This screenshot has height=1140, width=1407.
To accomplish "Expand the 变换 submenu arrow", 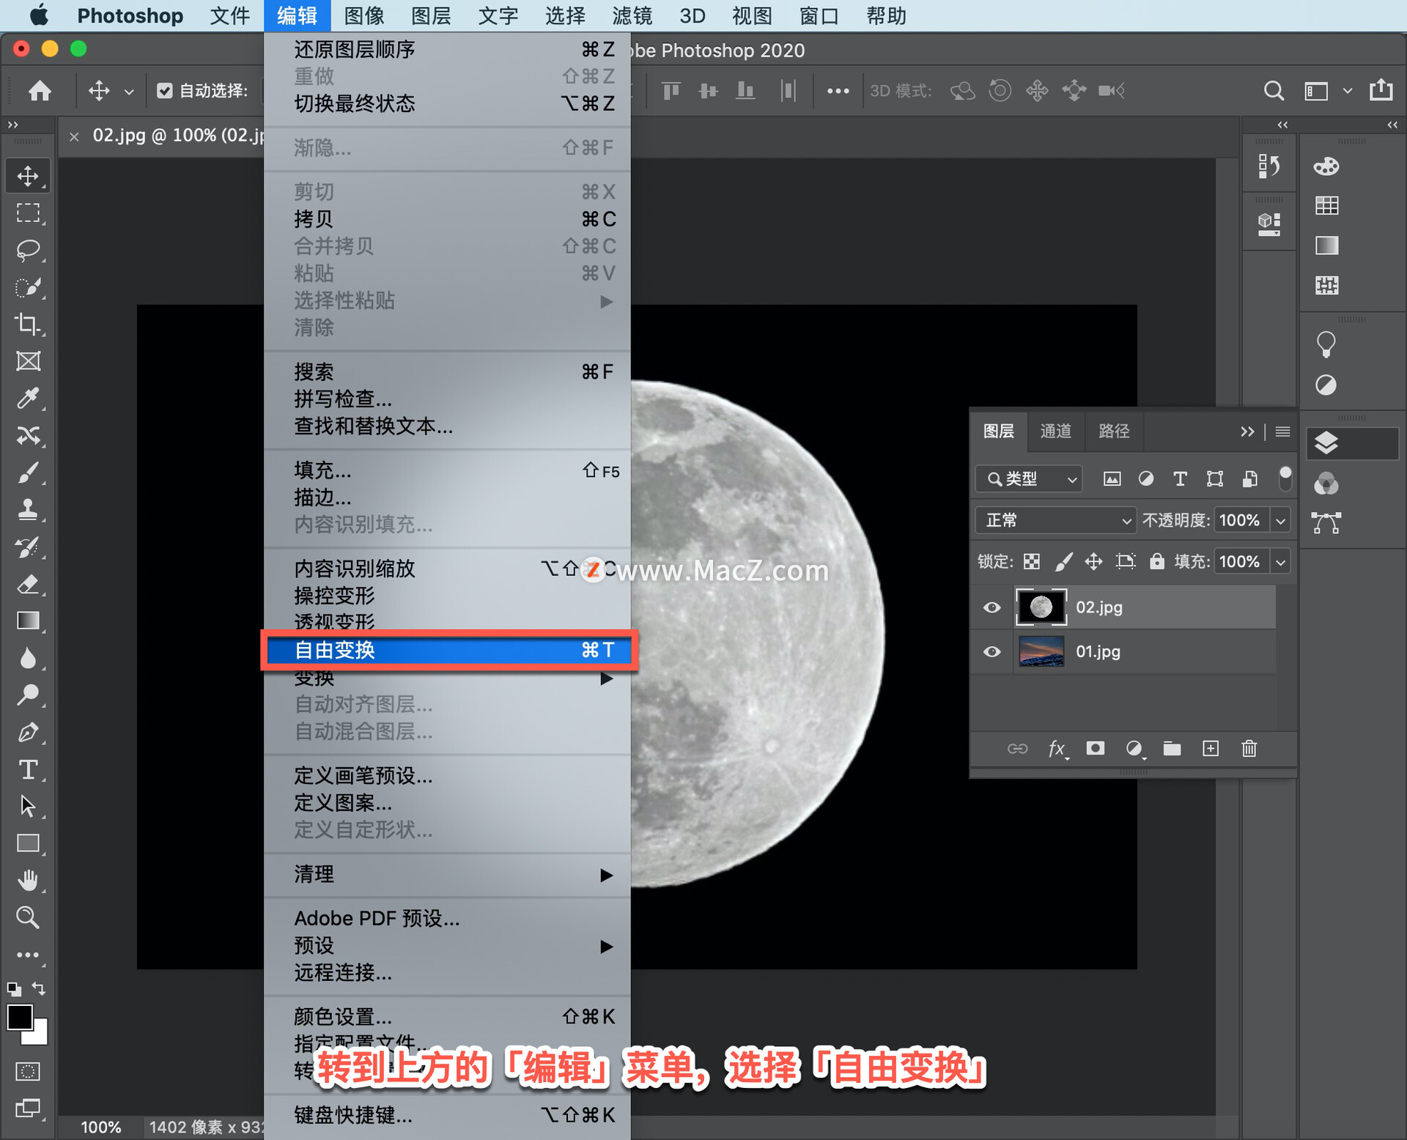I will 607,678.
